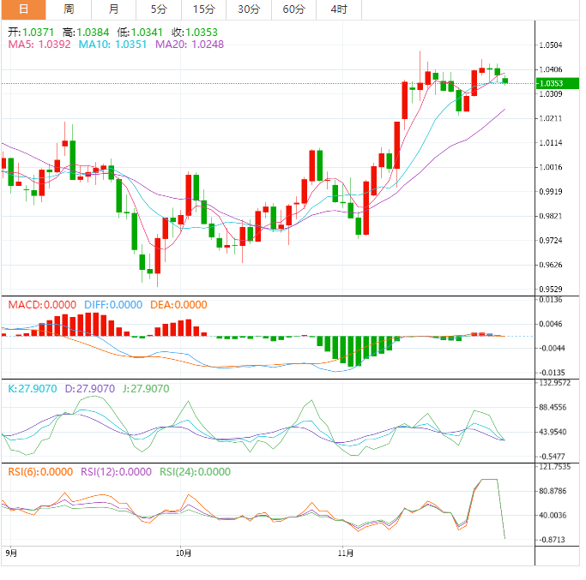Click the RSI(24) indicator label
586x580 pixels.
point(195,472)
